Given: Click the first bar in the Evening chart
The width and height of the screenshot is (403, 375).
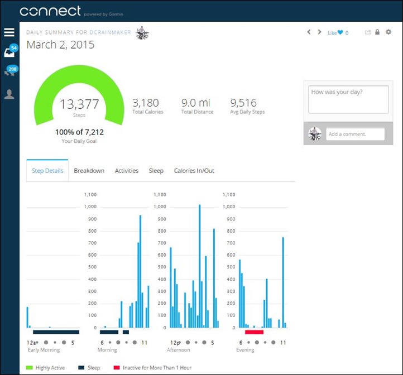Looking at the screenshot, I should [240, 294].
